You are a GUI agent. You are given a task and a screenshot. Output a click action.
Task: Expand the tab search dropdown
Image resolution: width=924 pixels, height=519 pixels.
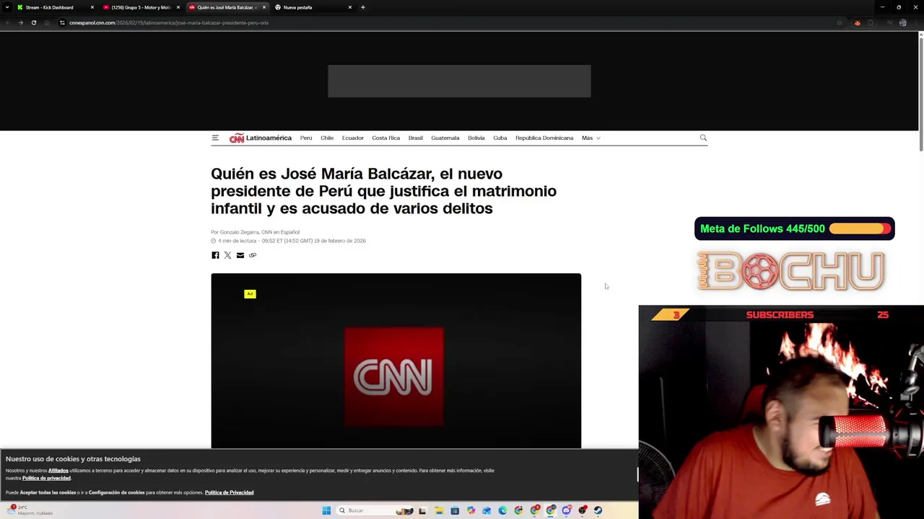click(x=7, y=7)
